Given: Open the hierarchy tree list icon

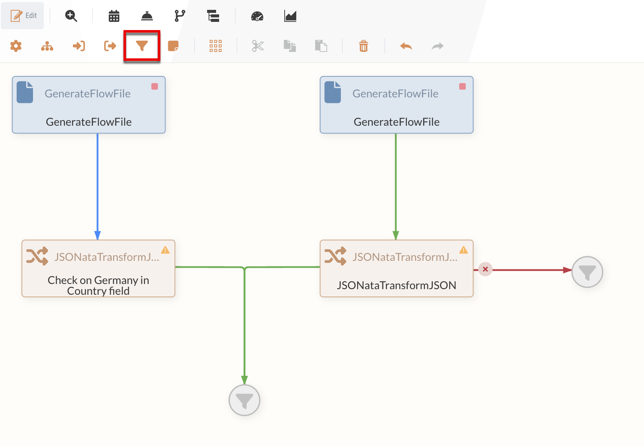Looking at the screenshot, I should [x=213, y=16].
